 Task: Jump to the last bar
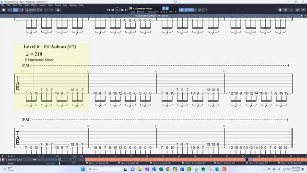pos(126,10)
